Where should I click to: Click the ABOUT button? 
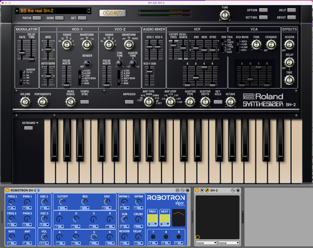[292, 18]
